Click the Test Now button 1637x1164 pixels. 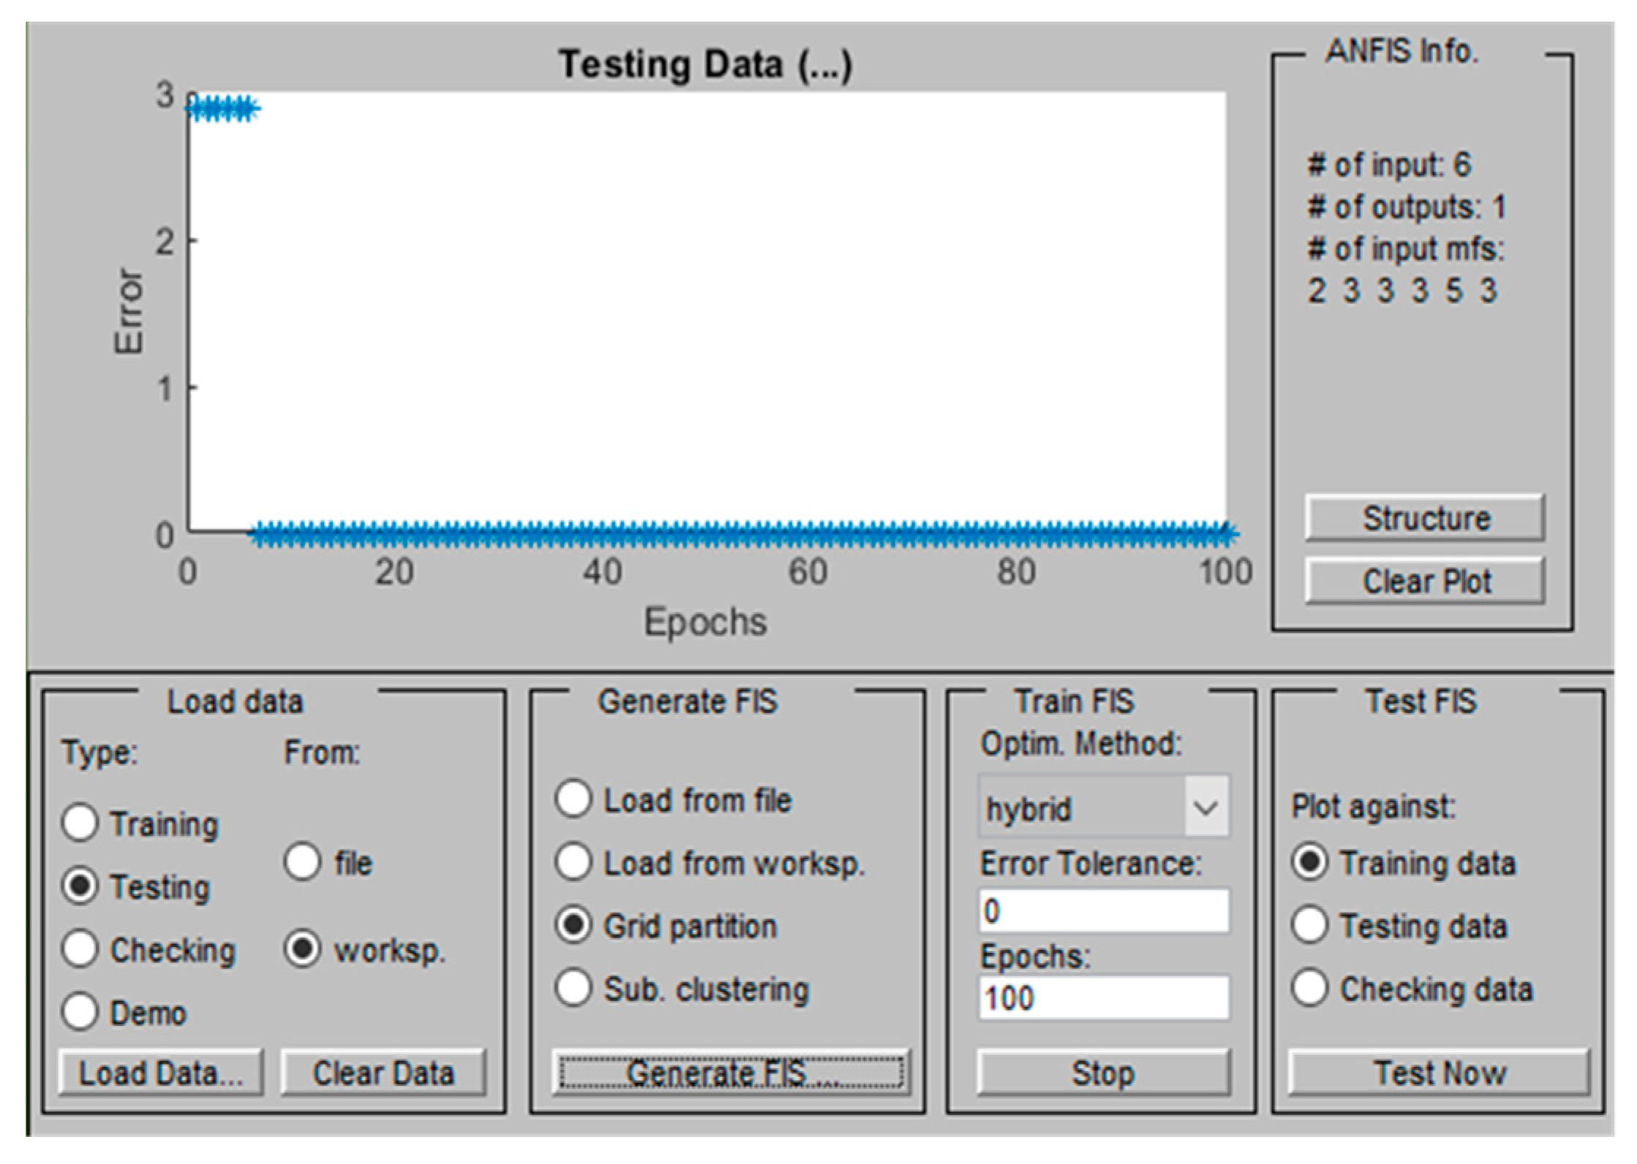tap(1438, 1073)
